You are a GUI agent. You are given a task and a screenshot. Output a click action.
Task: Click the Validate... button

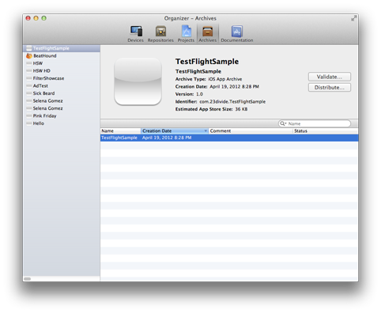(330, 77)
